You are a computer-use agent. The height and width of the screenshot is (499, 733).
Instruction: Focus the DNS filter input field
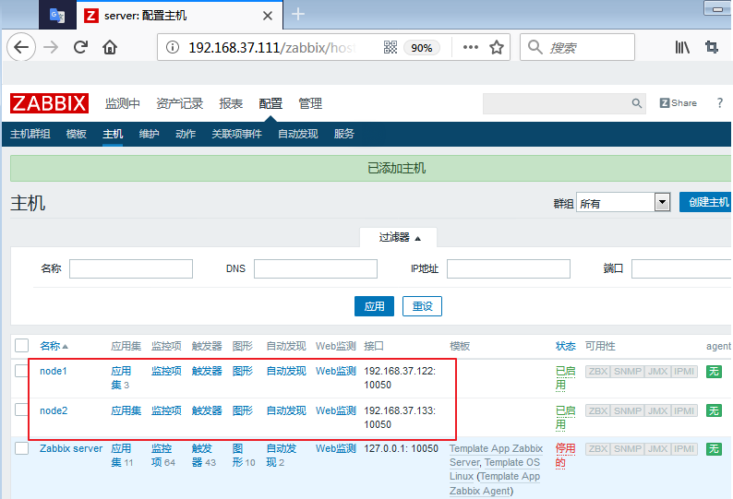pos(316,268)
